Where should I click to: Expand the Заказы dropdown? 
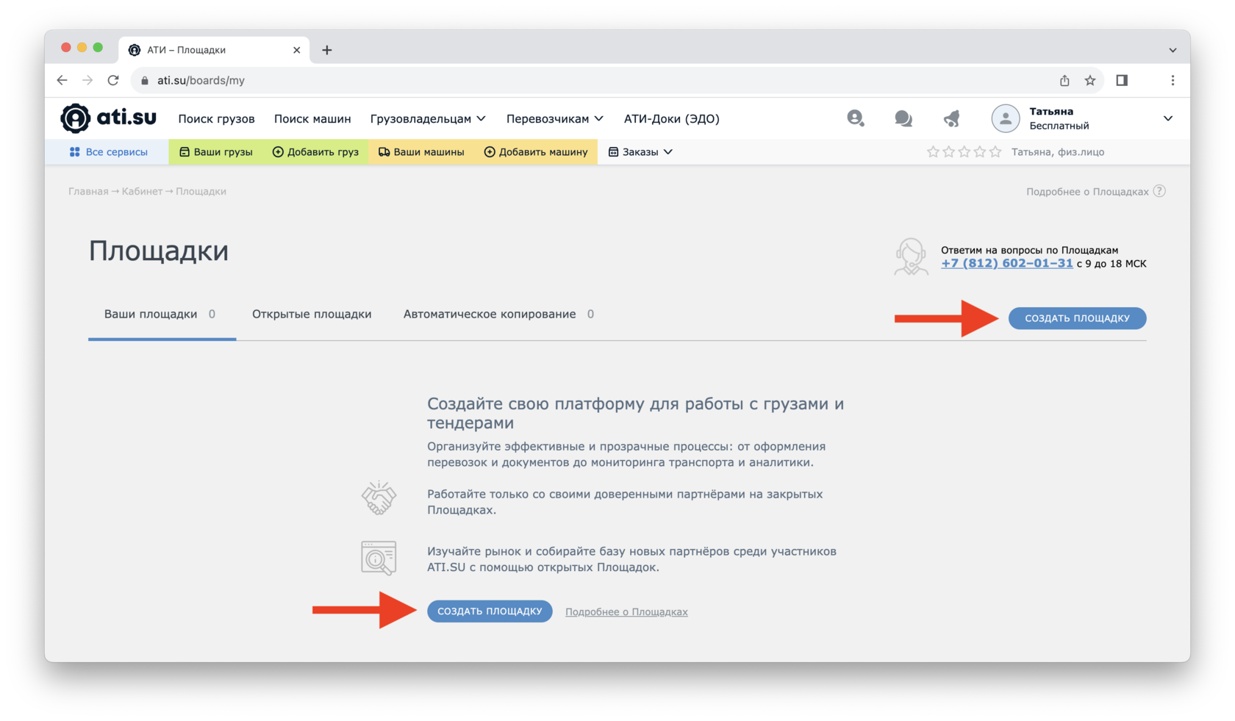640,152
